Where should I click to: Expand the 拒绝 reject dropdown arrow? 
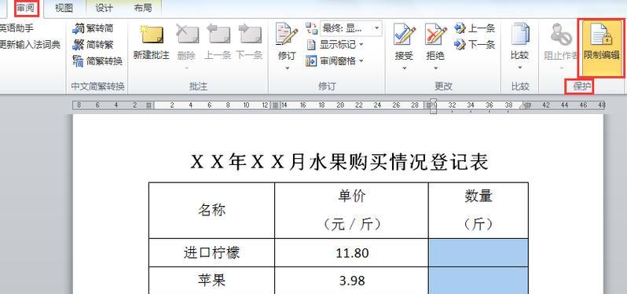435,68
